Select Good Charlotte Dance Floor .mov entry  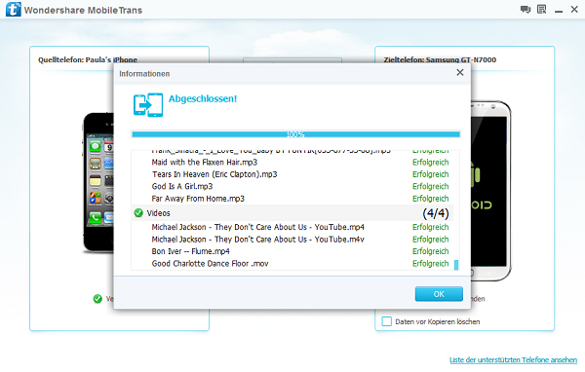210,264
